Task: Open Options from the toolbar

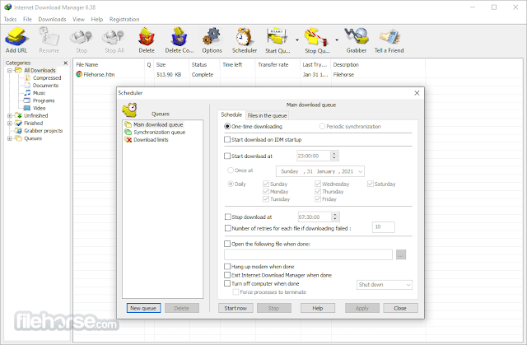Action: 212,40
